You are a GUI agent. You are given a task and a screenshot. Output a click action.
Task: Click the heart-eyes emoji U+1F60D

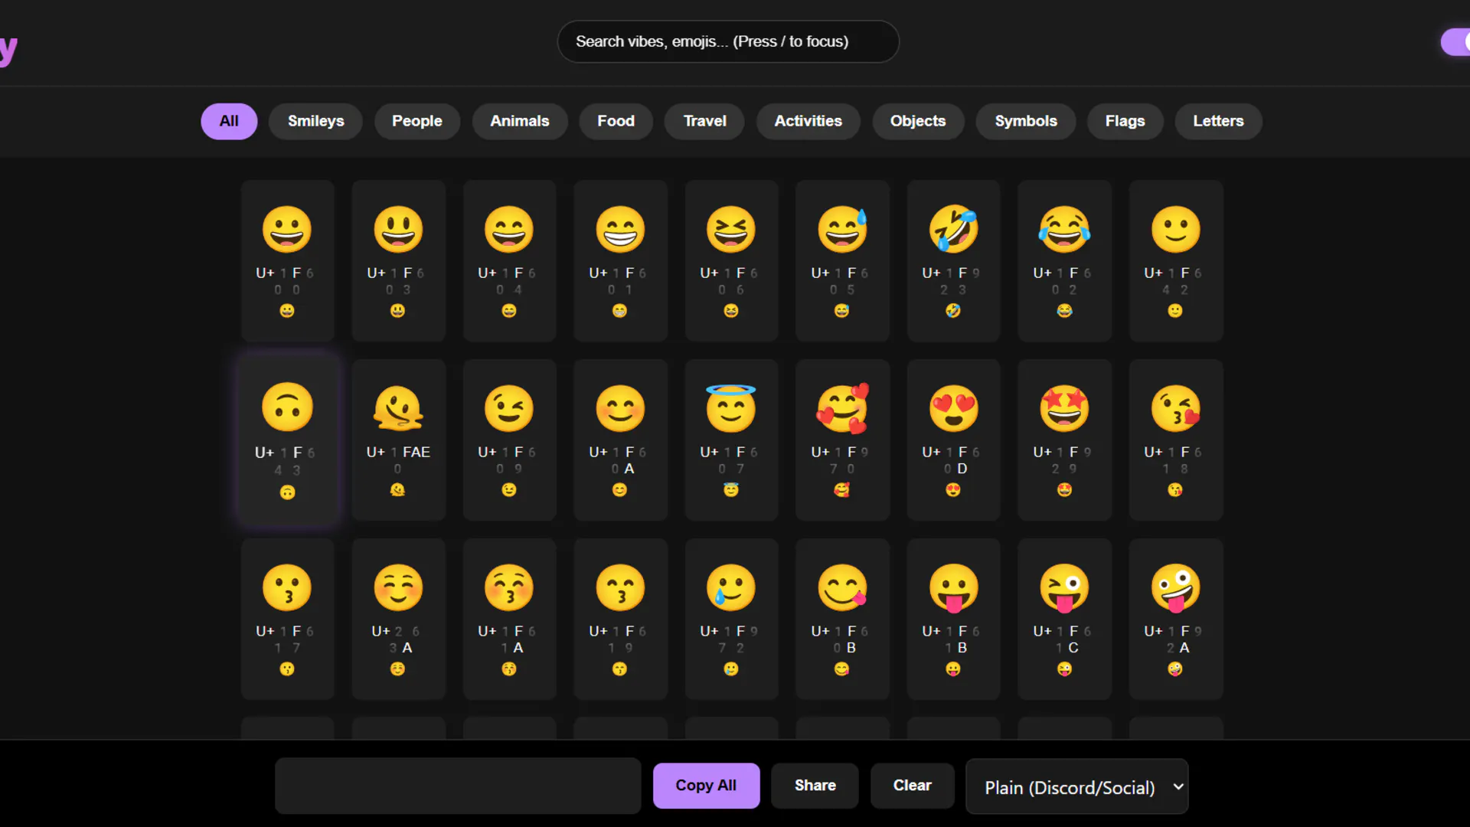pos(953,440)
